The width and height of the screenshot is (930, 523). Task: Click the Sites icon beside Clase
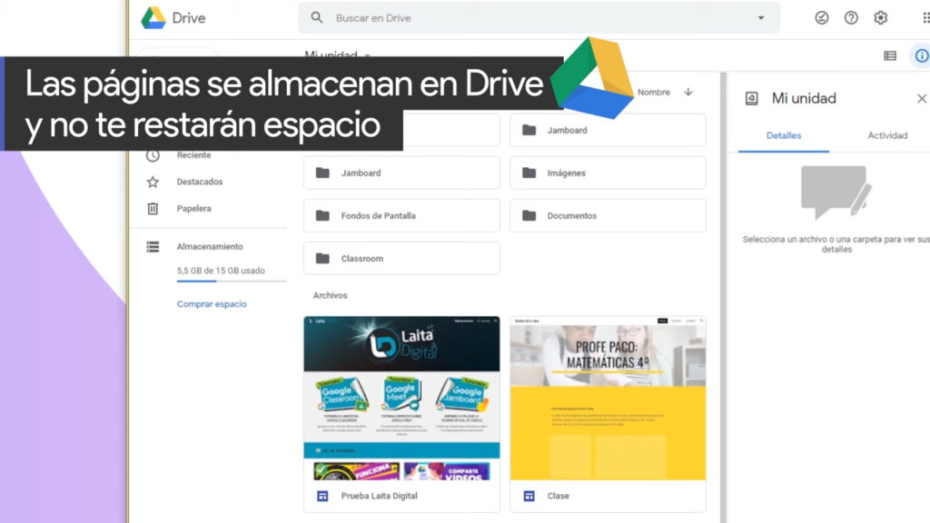[x=529, y=496]
